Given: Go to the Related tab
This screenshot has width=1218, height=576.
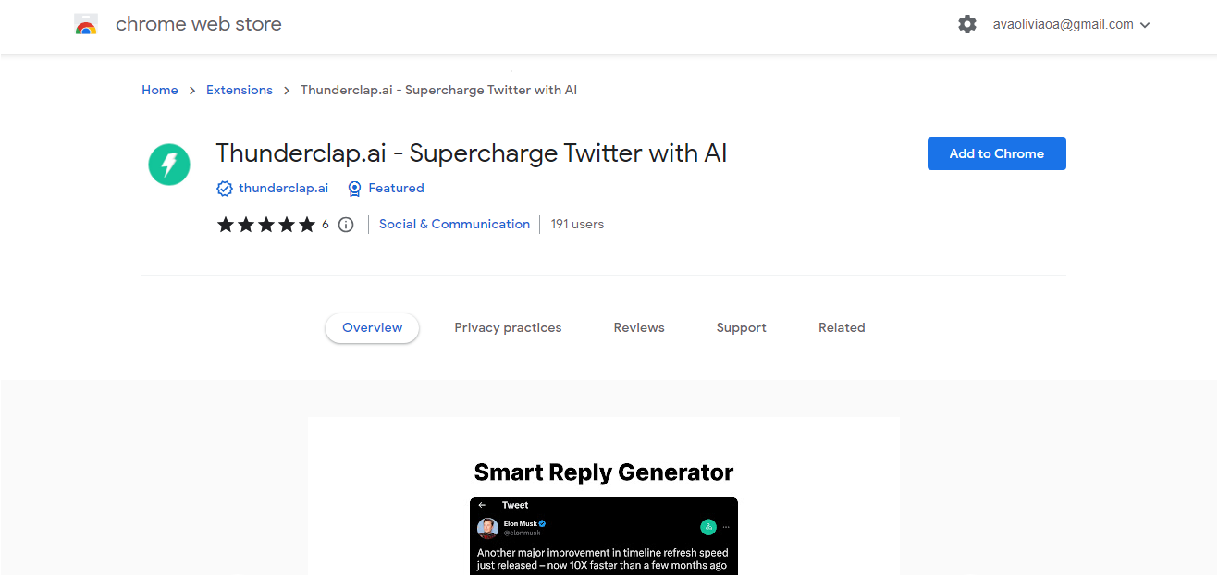Looking at the screenshot, I should click(x=842, y=328).
